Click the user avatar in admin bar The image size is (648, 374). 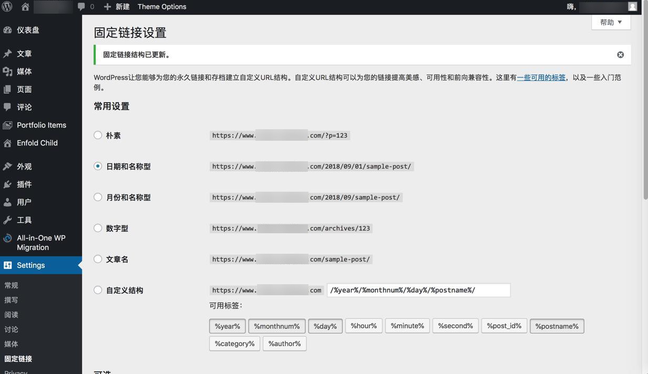point(632,7)
